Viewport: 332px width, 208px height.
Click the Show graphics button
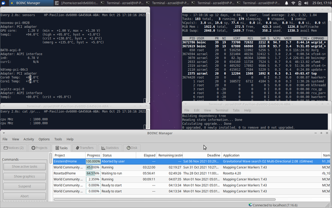pyautogui.click(x=25, y=176)
